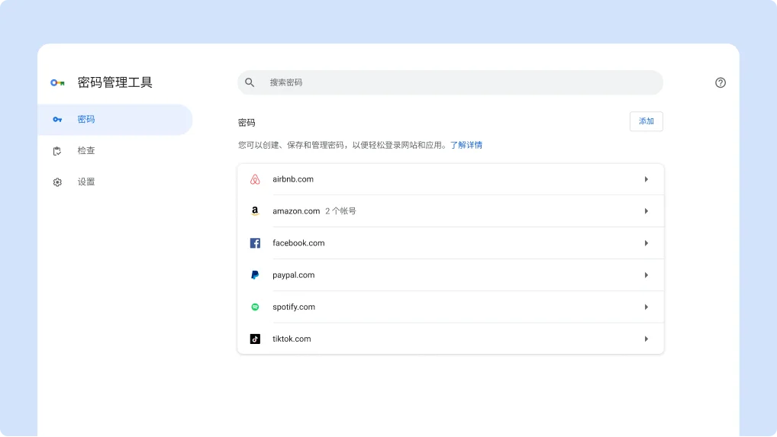Click the Amazon logo icon
777x437 pixels.
click(x=255, y=210)
